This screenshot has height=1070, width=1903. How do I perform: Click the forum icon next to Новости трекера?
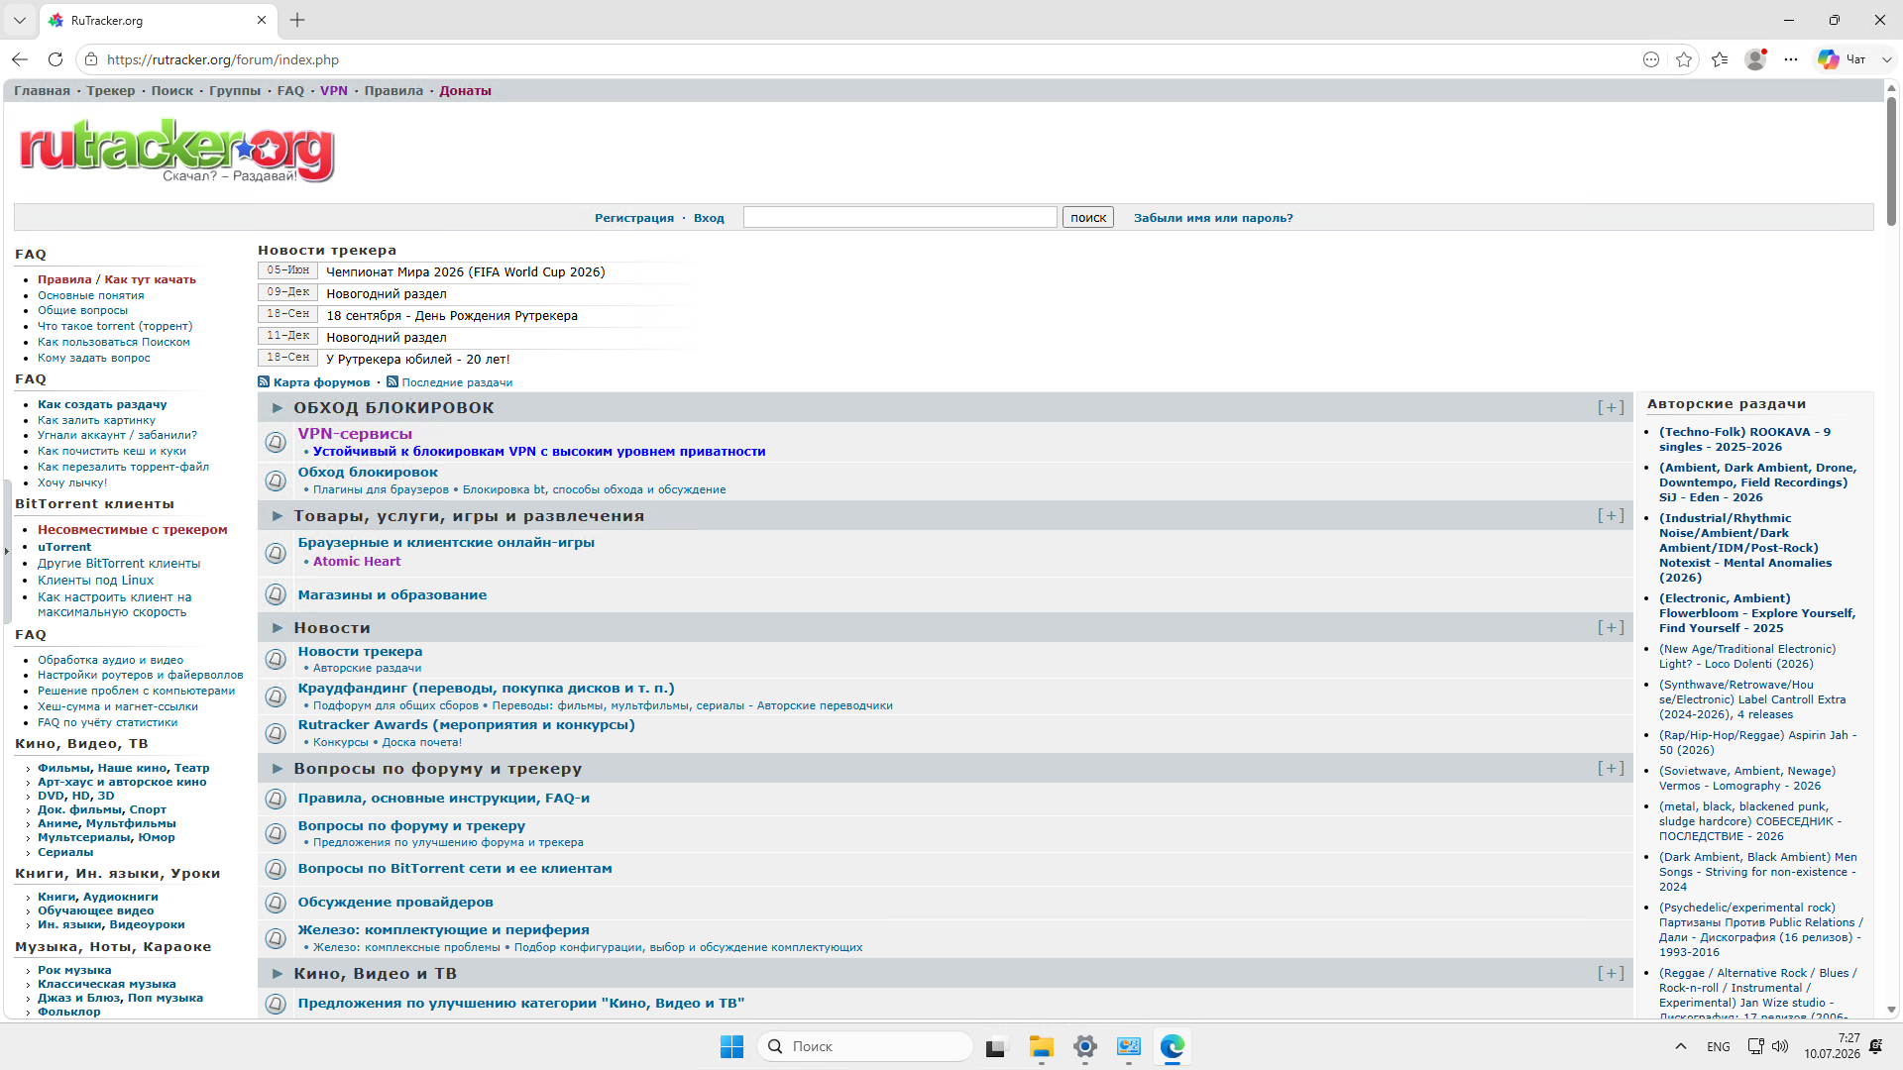[276, 660]
